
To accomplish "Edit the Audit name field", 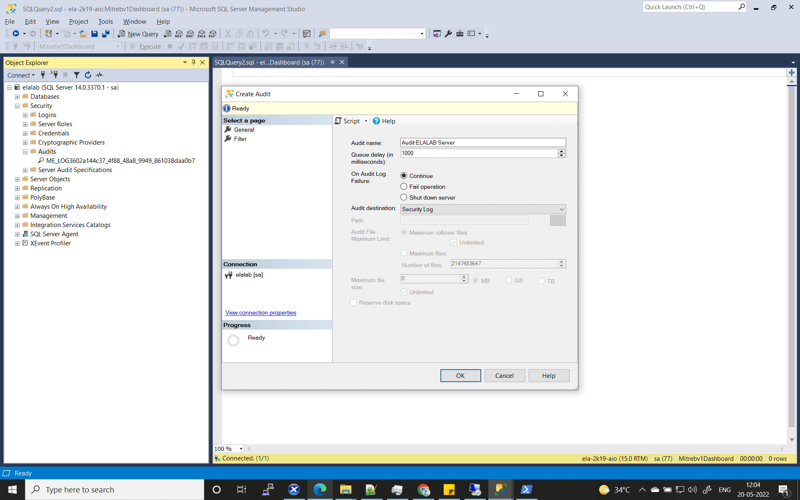I will 482,142.
